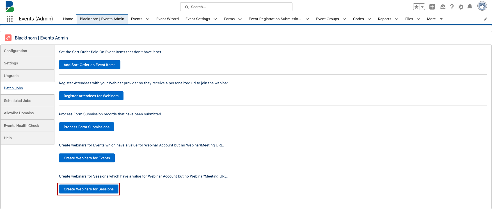This screenshot has width=492, height=210.
Task: Open the Files tab
Action: [x=409, y=19]
